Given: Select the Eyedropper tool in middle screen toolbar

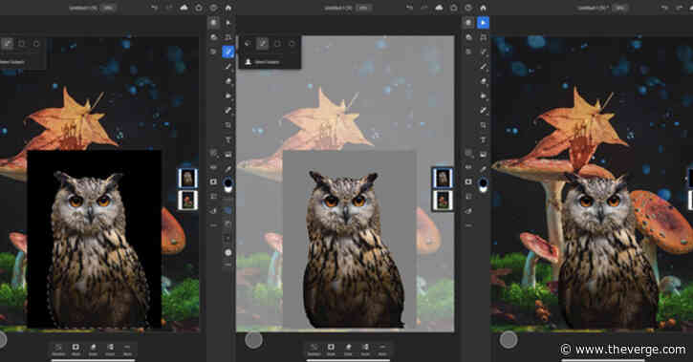Looking at the screenshot, I should pyautogui.click(x=228, y=169).
